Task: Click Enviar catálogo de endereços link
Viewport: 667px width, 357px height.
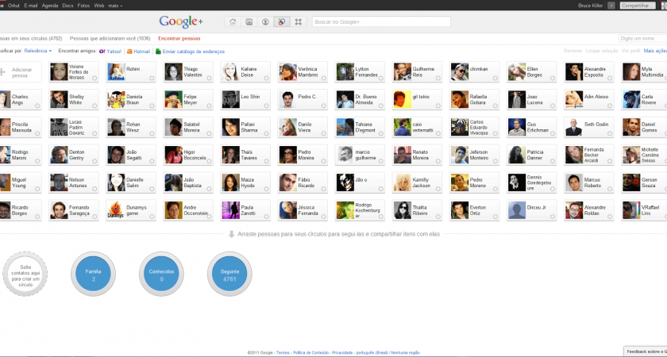Action: pos(194,52)
